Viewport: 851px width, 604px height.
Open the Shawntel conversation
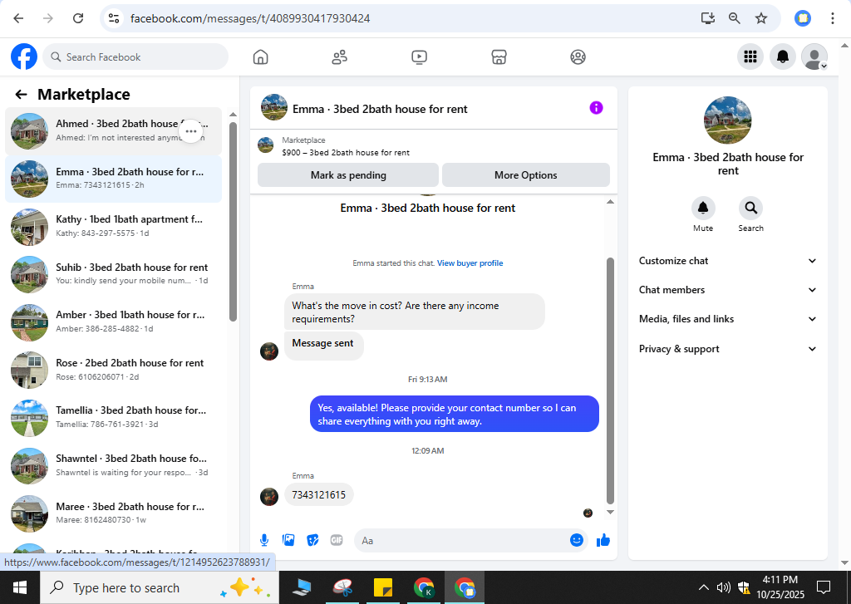pos(113,465)
